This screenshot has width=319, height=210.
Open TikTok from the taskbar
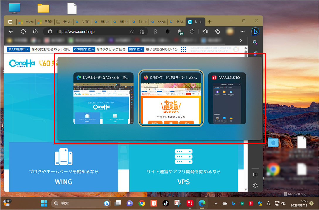click(x=166, y=203)
